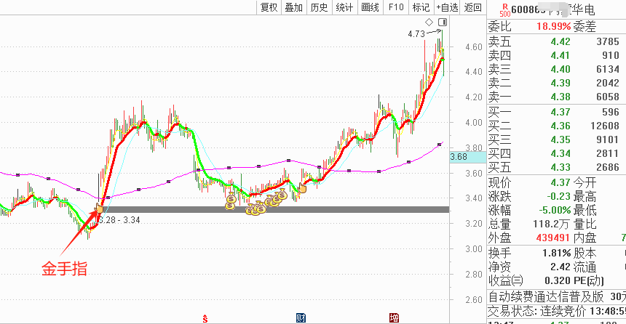Click the 今开 opening price label
626x324 pixels.
[585, 182]
